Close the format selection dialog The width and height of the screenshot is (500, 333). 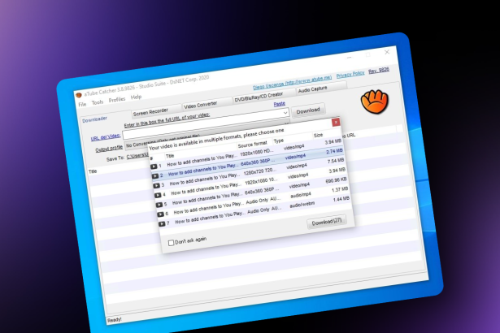(336, 123)
